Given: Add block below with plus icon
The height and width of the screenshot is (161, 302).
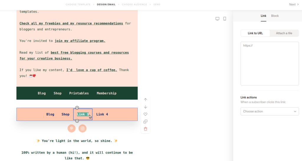Looking at the screenshot, I should (77, 121).
